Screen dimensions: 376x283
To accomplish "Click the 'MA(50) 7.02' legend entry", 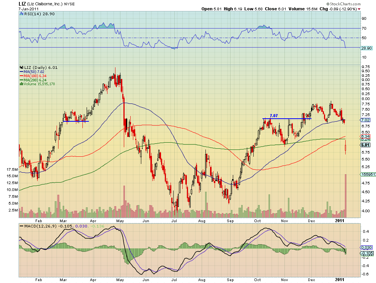I will (32, 72).
